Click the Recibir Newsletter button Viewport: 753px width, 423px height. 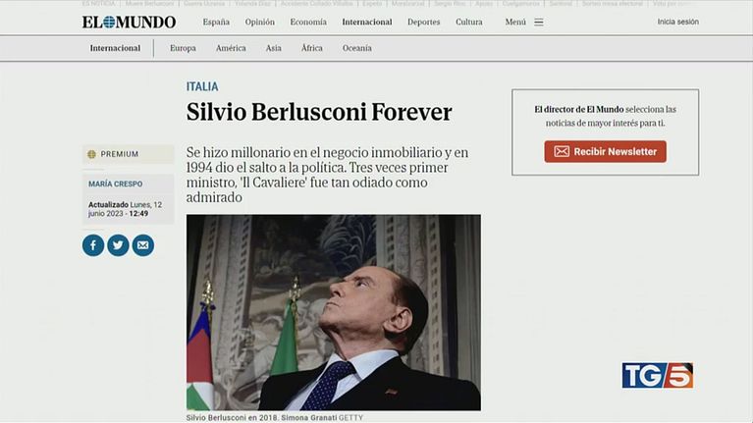pos(605,152)
